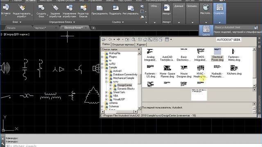Screen dimensions: 262x147
Task: Switch to Electrical Power* document tab
Action: pyautogui.click(x=74, y=28)
